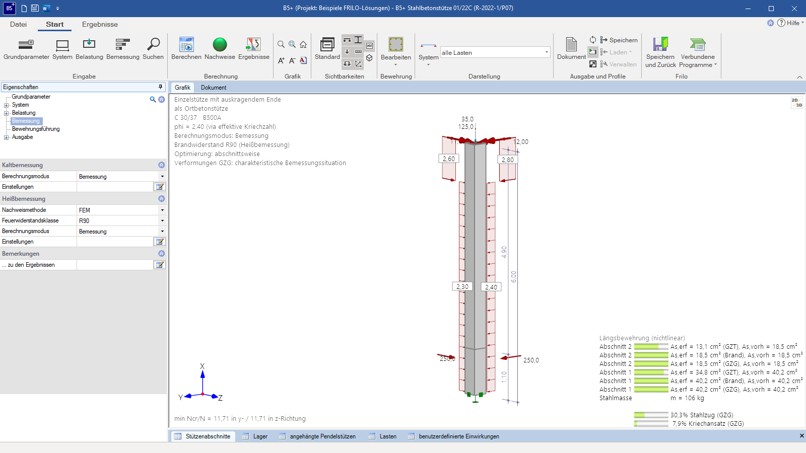Open the Lasten bottom tab

point(382,436)
